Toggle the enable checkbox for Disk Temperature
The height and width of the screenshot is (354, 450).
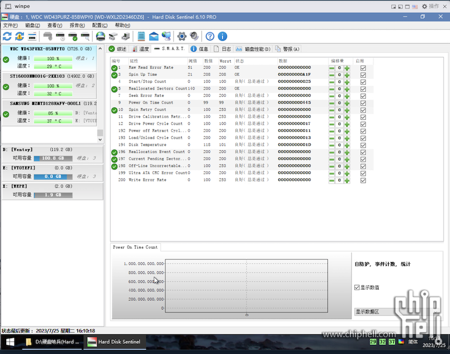[x=363, y=145]
